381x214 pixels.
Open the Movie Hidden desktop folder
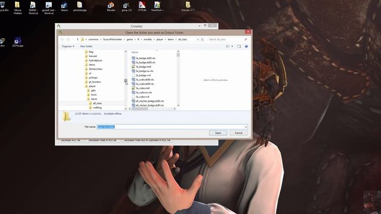[17, 8]
